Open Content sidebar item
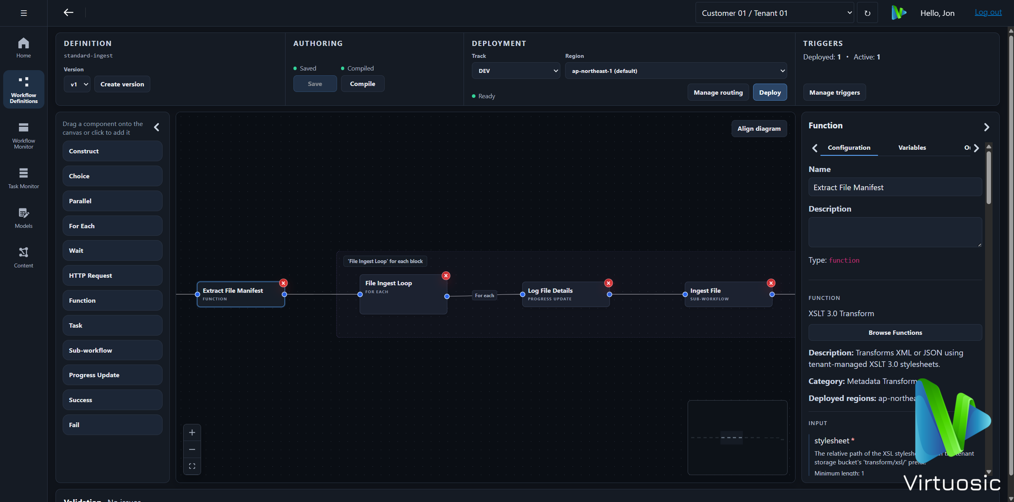Screen dimensions: 1014x502 coord(23,258)
